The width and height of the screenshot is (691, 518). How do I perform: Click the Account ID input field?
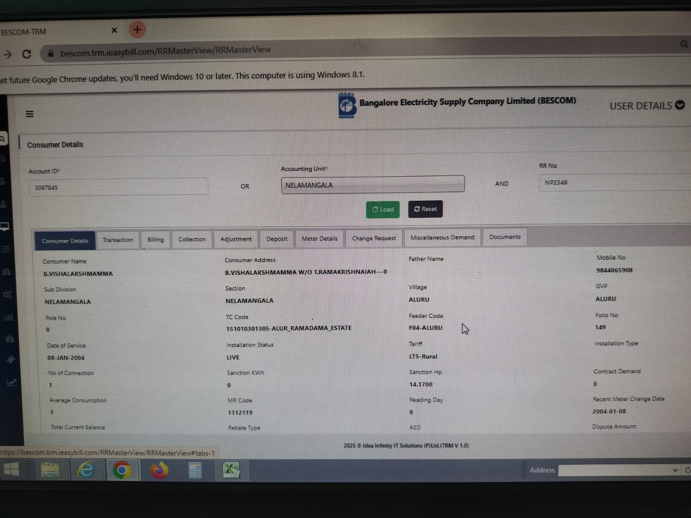coord(118,187)
